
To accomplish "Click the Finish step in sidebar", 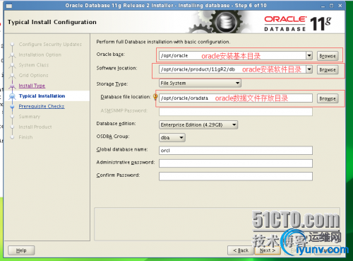I will [25, 137].
